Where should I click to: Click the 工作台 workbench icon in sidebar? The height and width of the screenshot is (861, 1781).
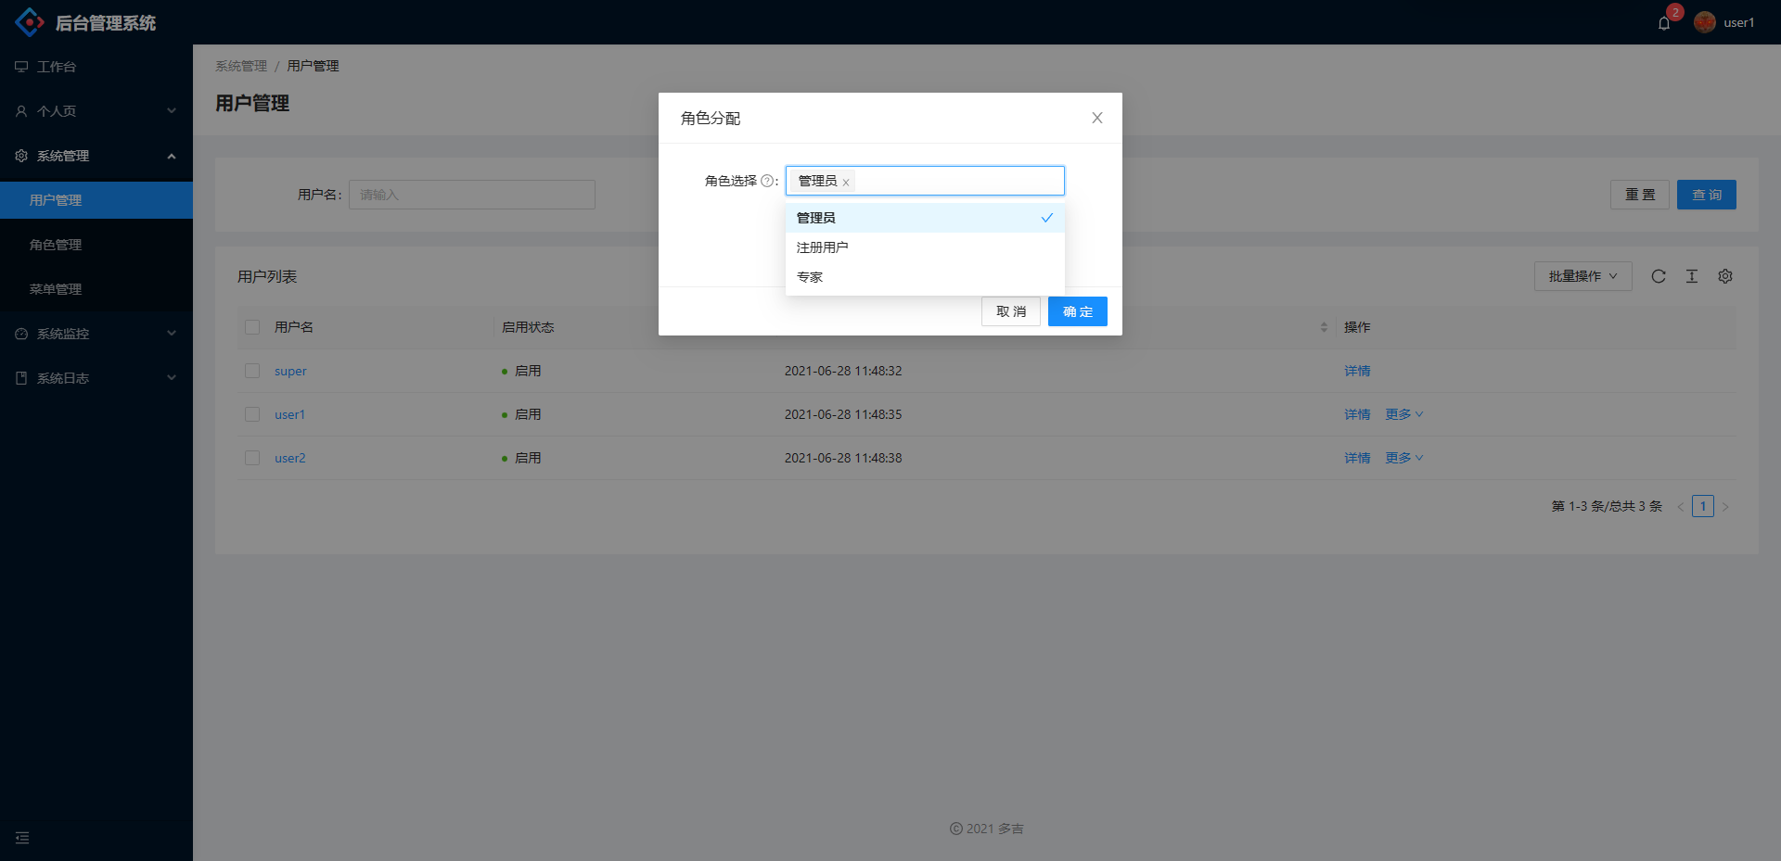coord(20,66)
